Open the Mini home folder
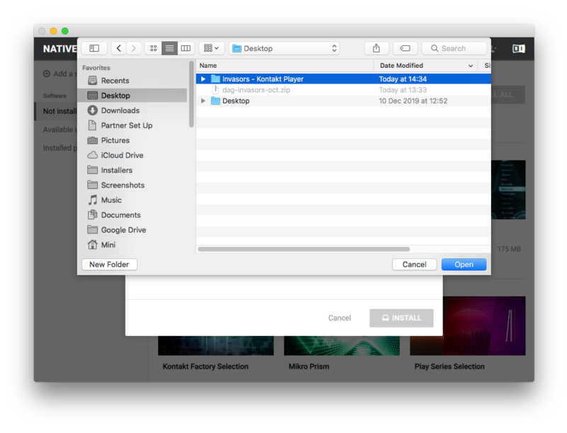Viewport: 567px width, 433px height. (108, 245)
